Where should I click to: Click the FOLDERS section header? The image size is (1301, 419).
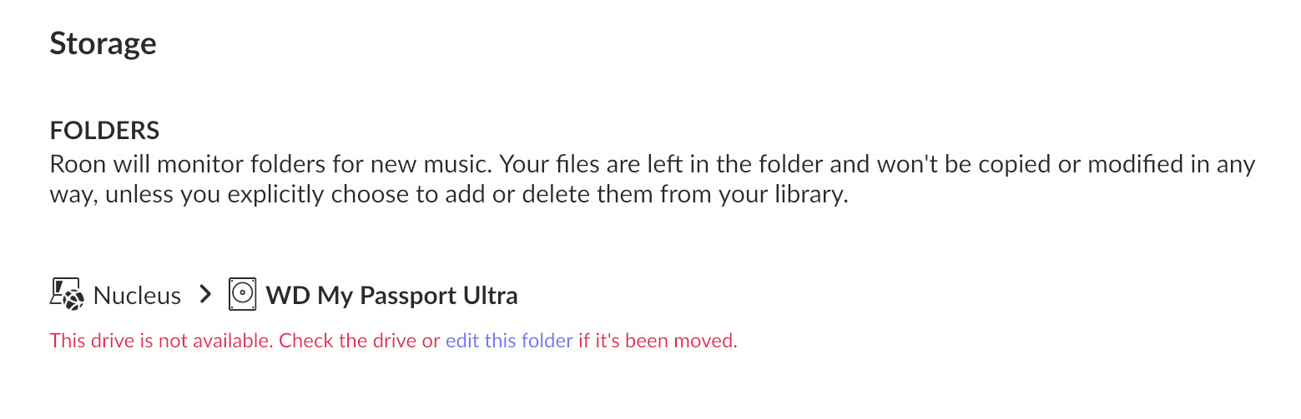(x=104, y=131)
